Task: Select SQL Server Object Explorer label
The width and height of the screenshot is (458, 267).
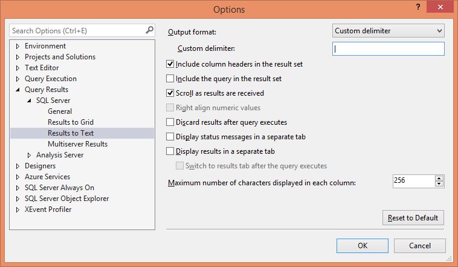Action: [x=66, y=199]
